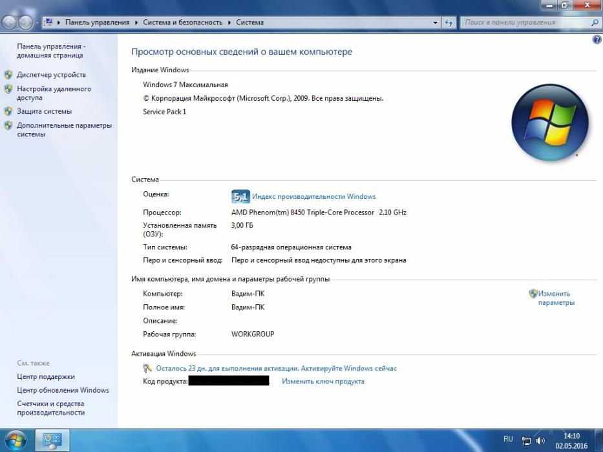603x452 pixels.
Task: Click the Control Panel flag icon in address bar
Action: point(48,22)
